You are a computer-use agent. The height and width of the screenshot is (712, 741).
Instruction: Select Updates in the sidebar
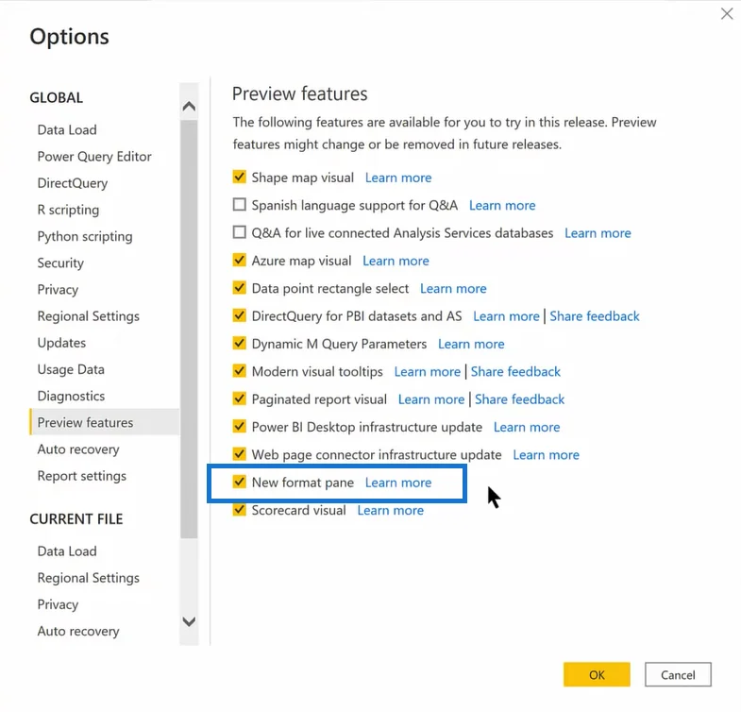61,343
